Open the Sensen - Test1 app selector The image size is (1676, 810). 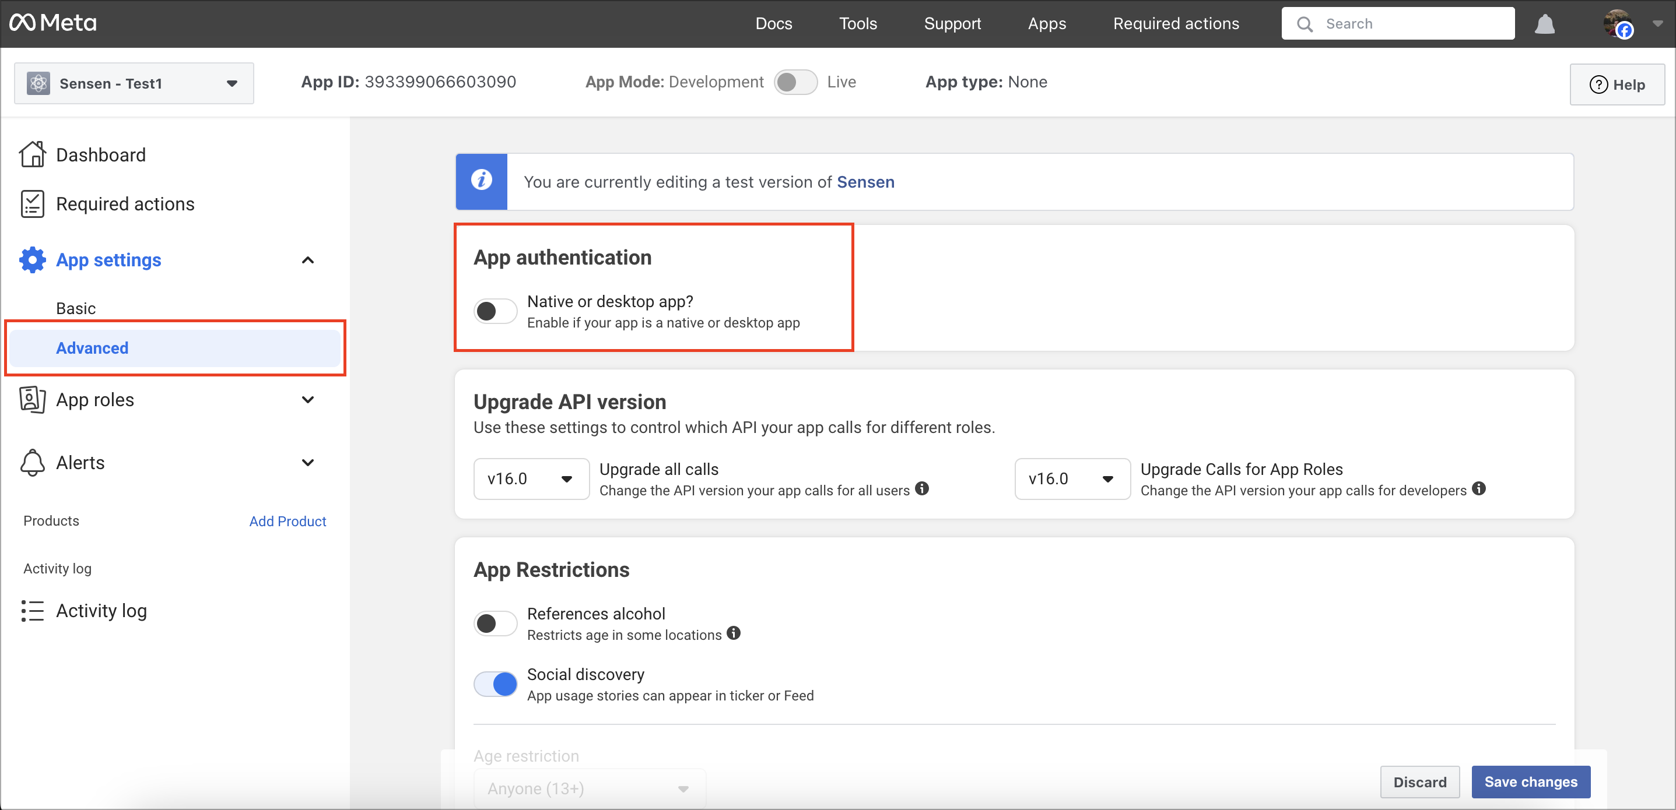134,83
